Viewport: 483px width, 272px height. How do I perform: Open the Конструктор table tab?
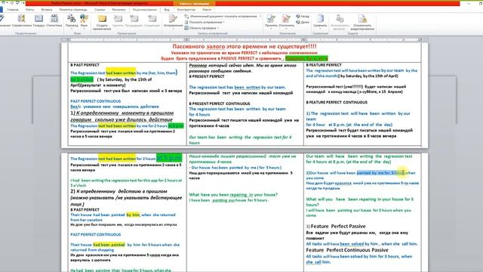(186, 10)
